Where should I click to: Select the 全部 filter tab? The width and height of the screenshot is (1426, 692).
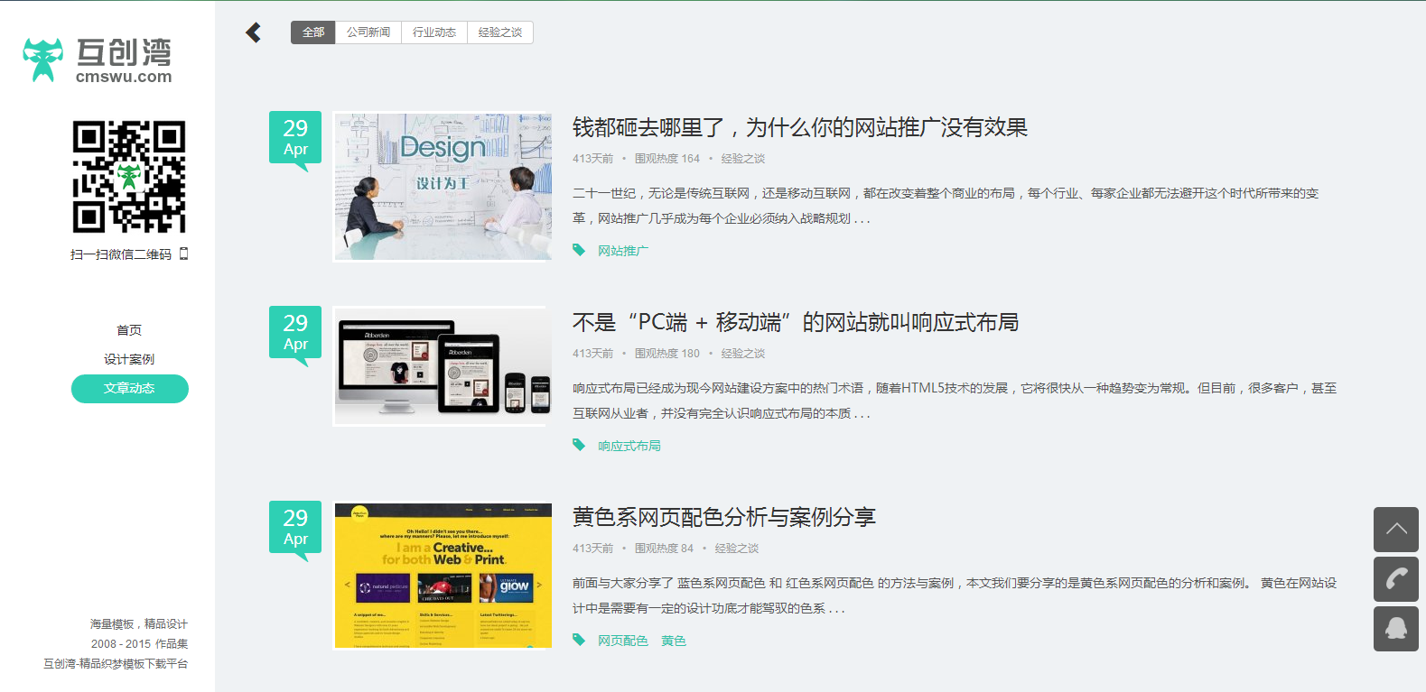point(312,32)
